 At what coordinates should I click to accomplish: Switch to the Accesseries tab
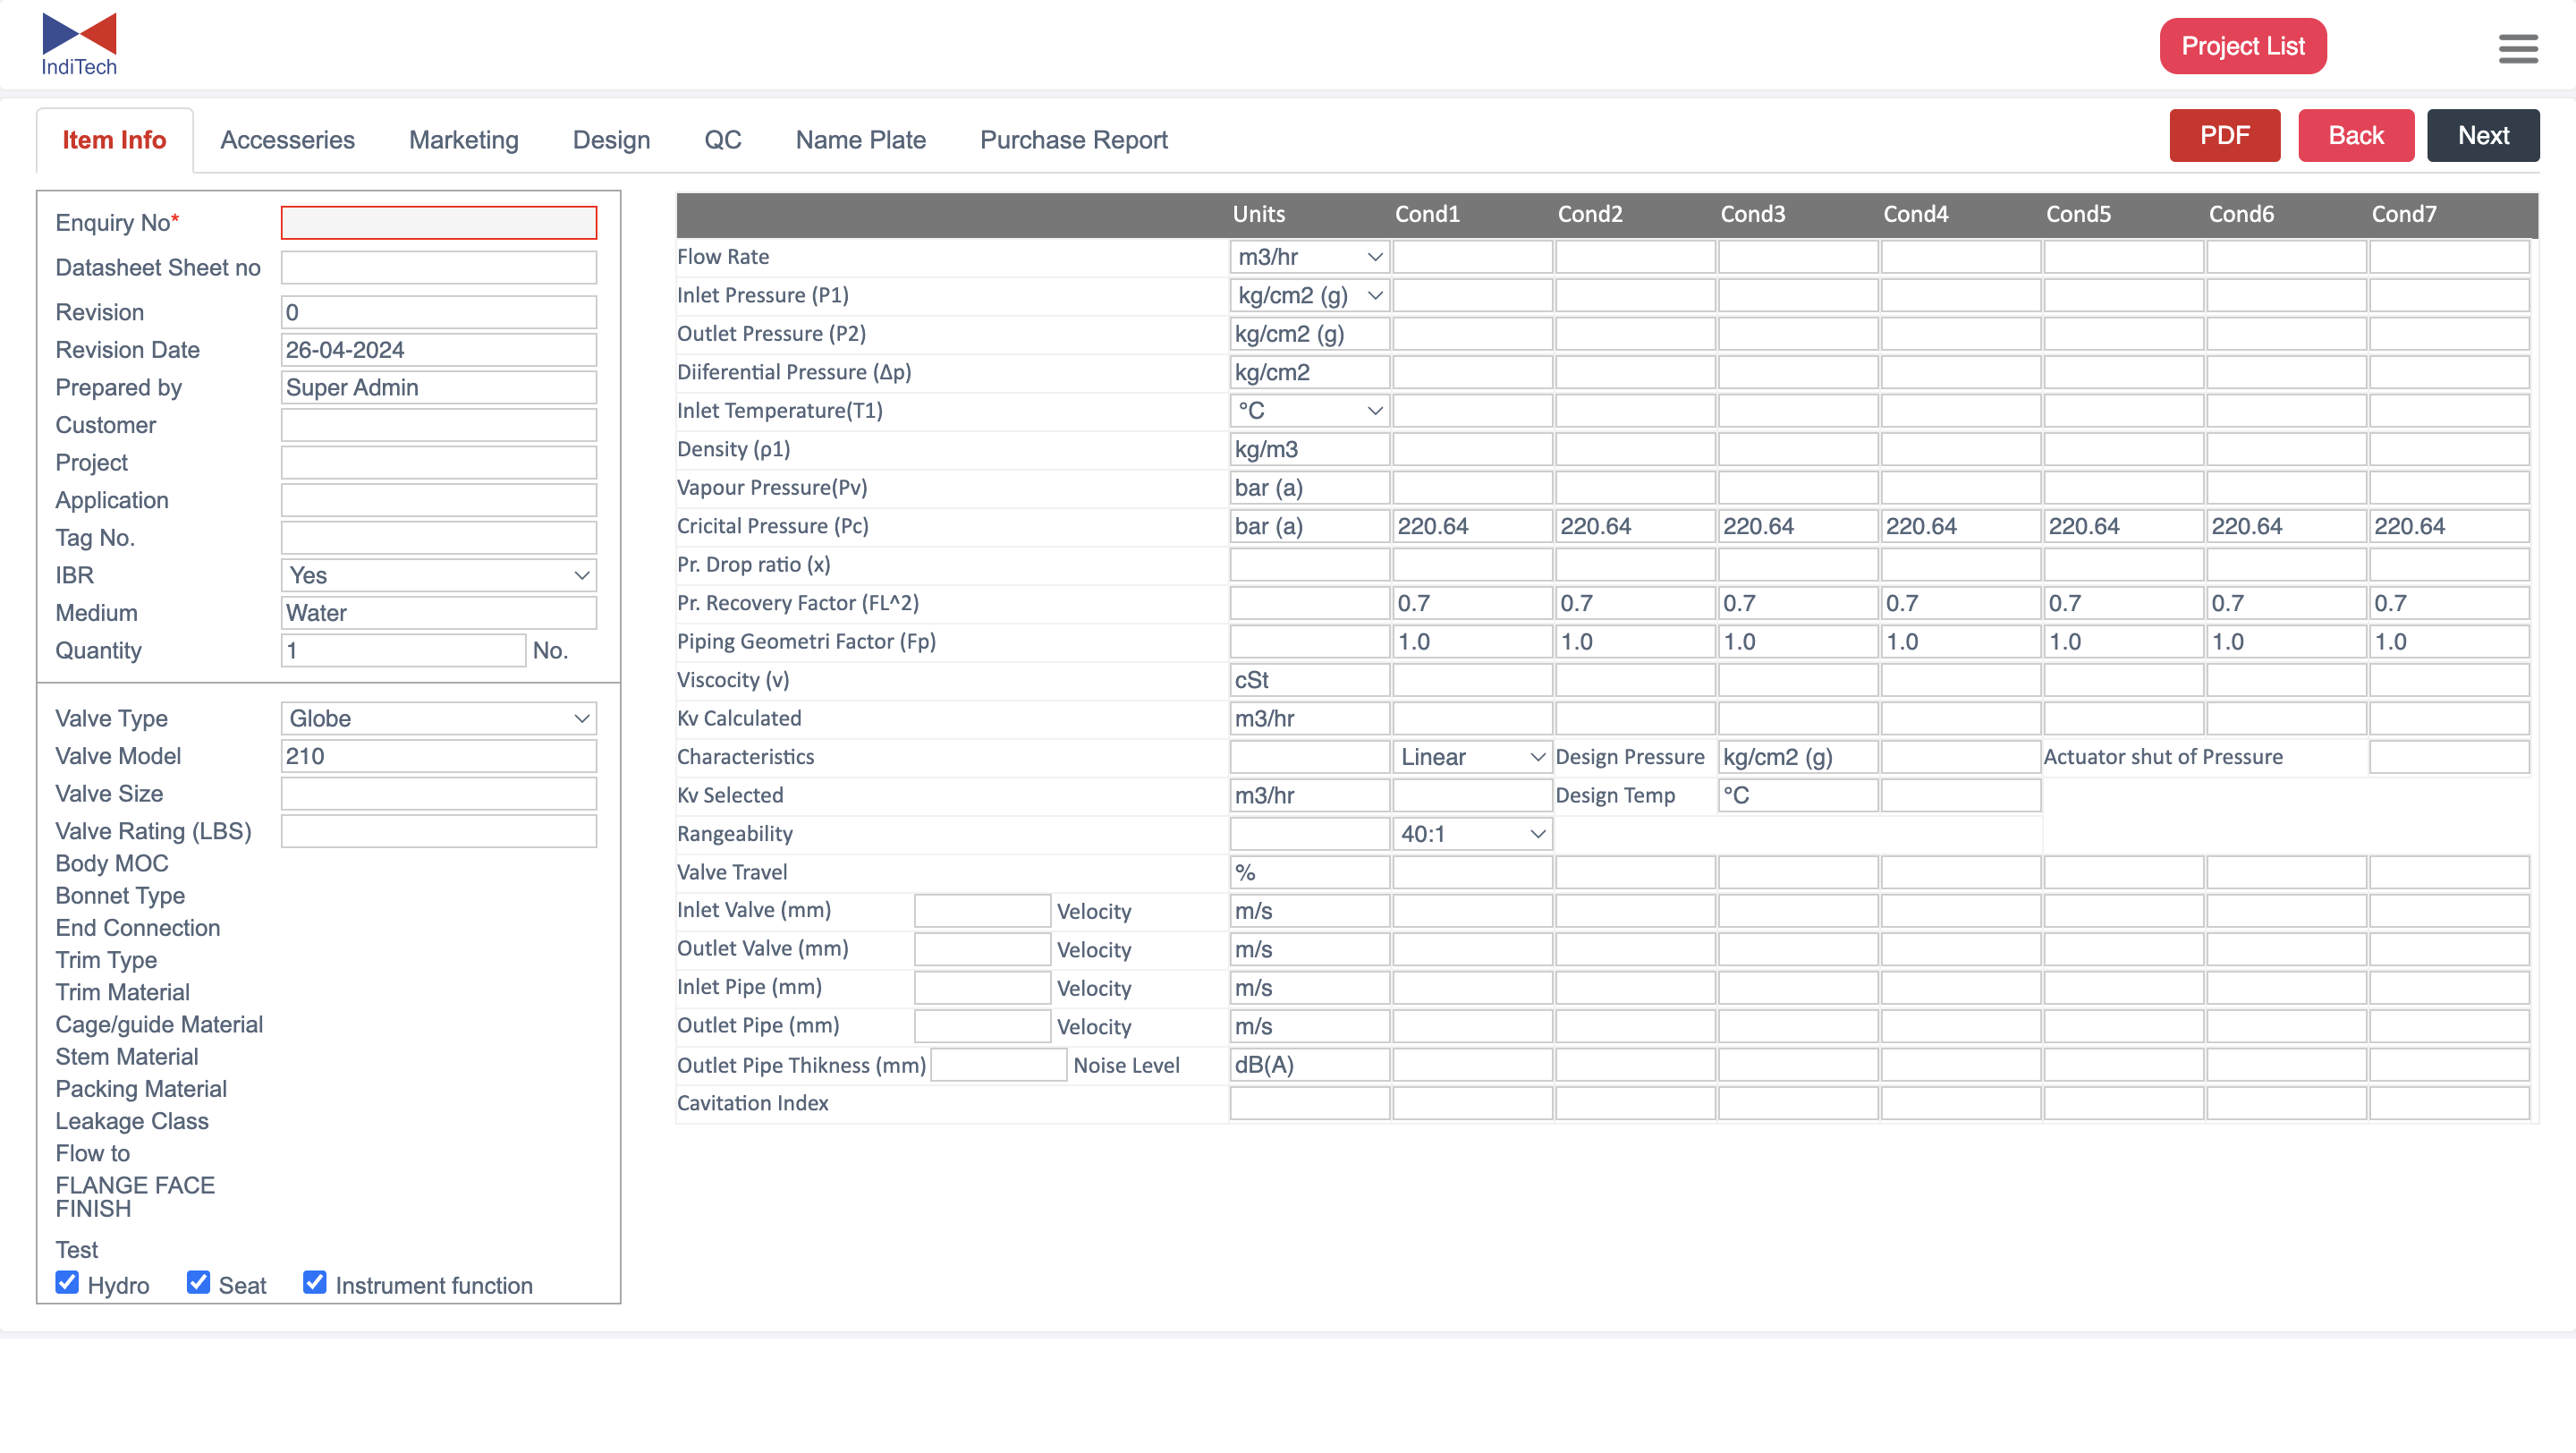point(287,140)
